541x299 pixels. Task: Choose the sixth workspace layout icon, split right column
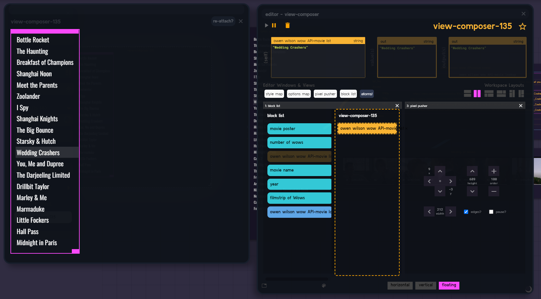(x=521, y=94)
